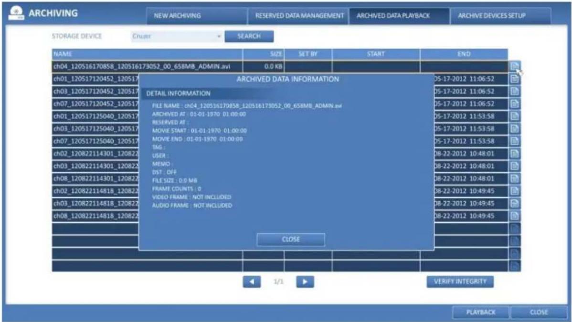Go to next page of archived files
The image size is (572, 322).
pyautogui.click(x=305, y=281)
